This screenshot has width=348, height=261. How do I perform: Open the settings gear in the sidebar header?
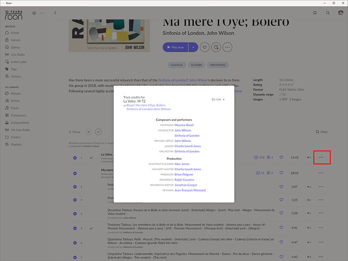coord(34,13)
